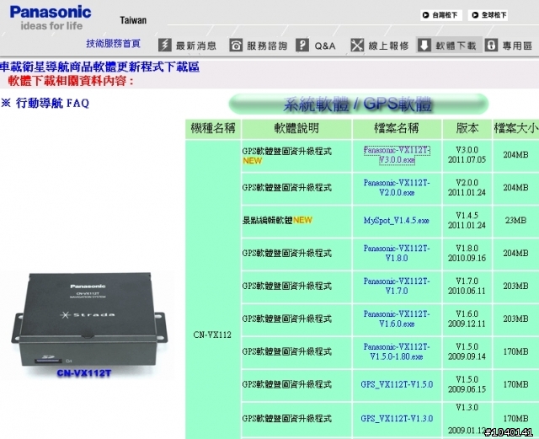Click the CN-VX112T caption under product image

[x=84, y=373]
